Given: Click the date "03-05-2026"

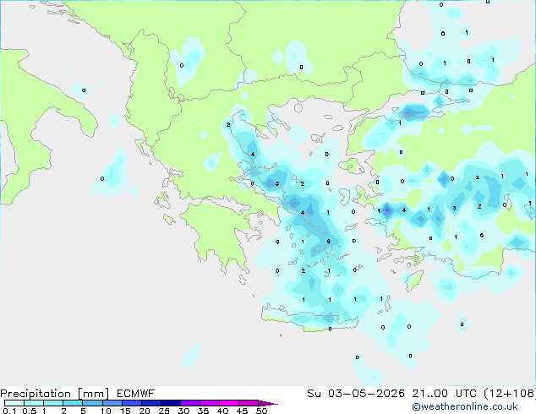Looking at the screenshot, I should [366, 394].
